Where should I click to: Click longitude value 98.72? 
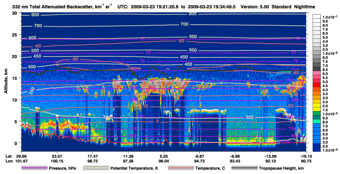click(x=92, y=161)
